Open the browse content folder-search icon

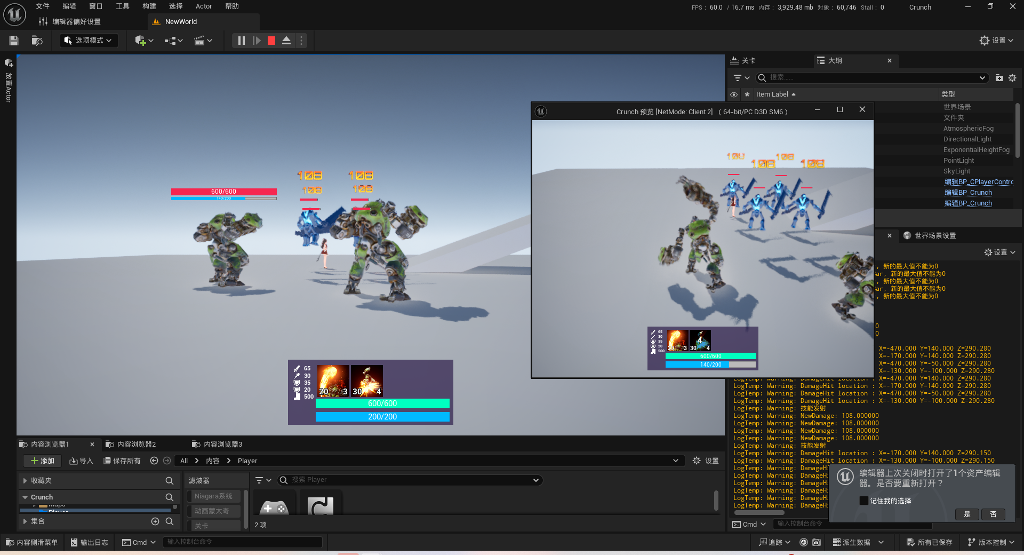[37, 41]
